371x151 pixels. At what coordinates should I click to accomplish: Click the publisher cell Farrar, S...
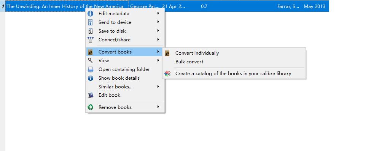tap(288, 6)
